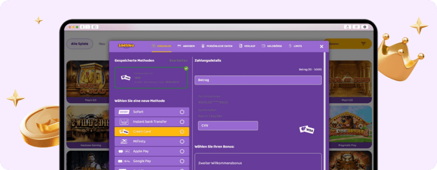The height and width of the screenshot is (170, 437).
Task: Click the dialog vertical scrollbar
Action: coord(324,111)
